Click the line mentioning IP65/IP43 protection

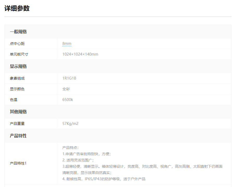pyautogui.click(x=104, y=179)
